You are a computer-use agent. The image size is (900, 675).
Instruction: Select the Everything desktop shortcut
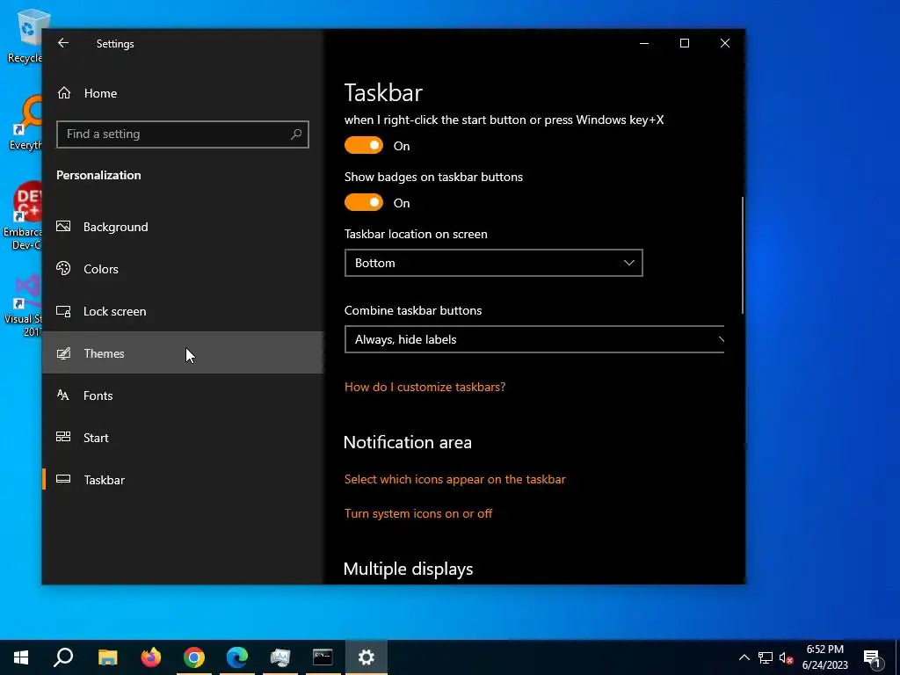point(25,123)
